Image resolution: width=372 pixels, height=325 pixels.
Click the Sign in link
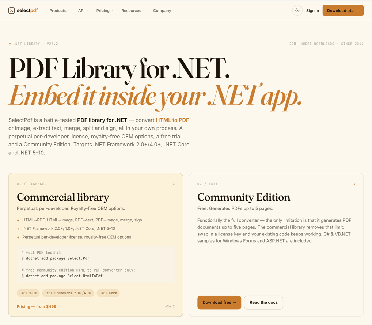pyautogui.click(x=312, y=11)
